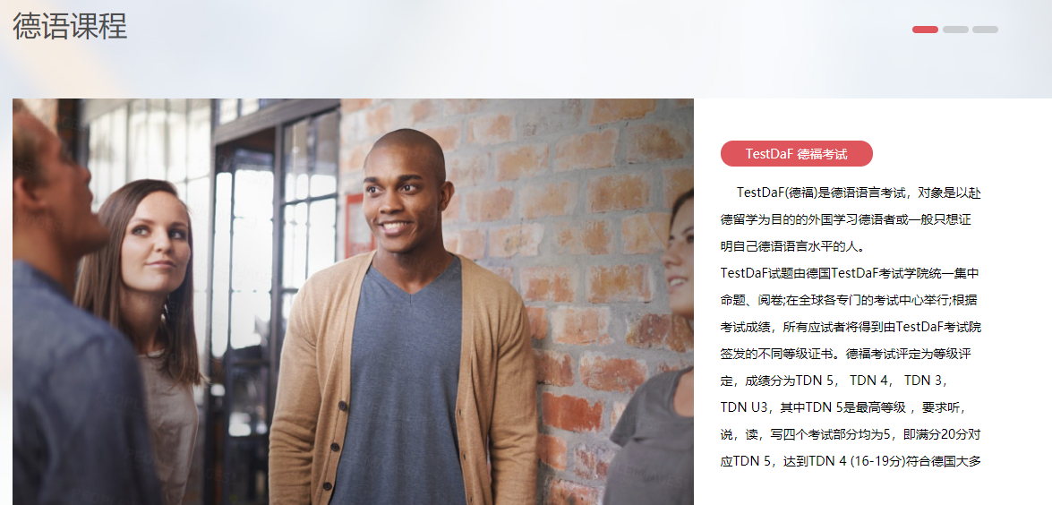
Task: Select the red active carousel indicator
Action: coord(925,30)
